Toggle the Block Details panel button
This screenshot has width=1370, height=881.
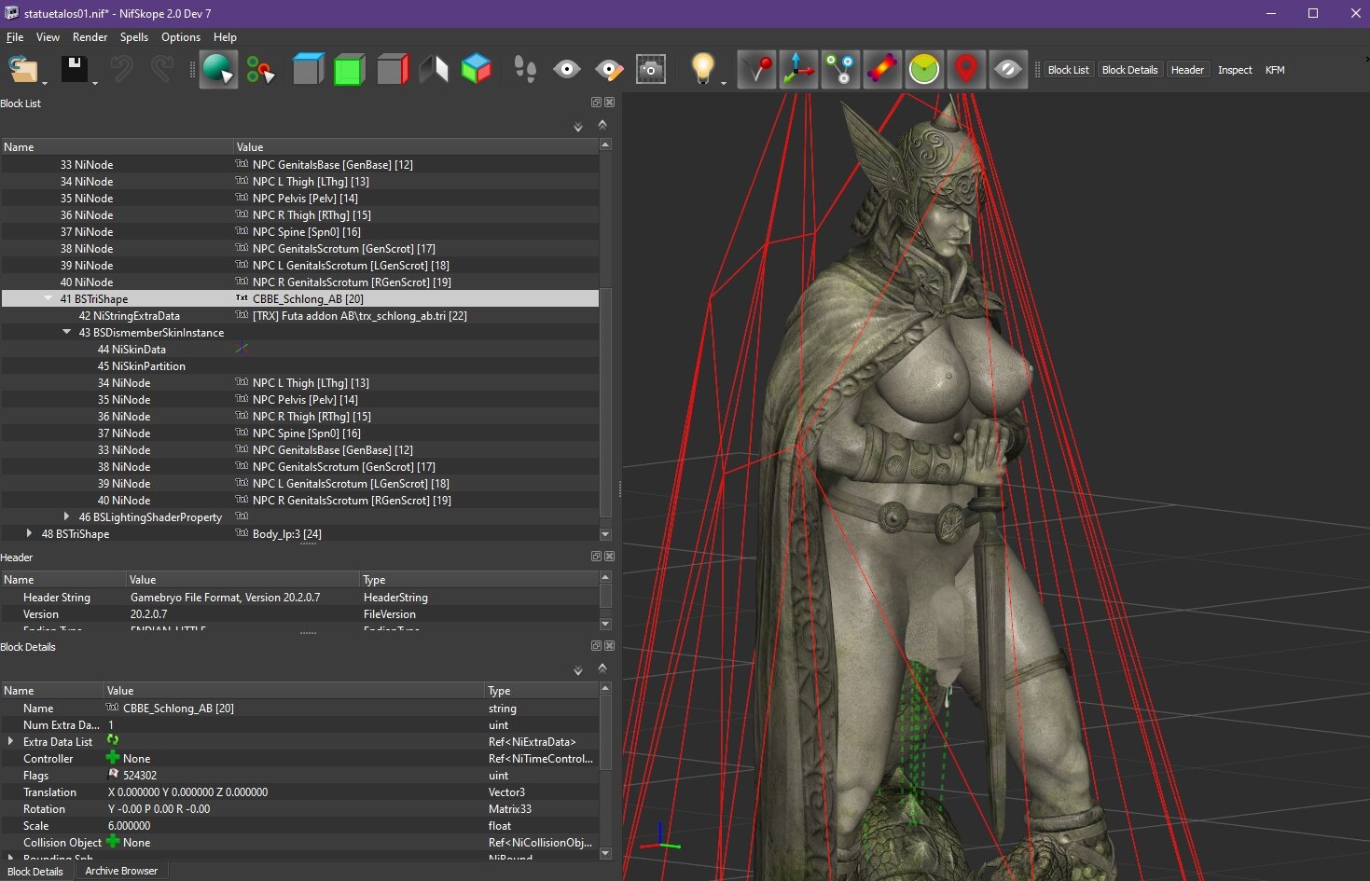pyautogui.click(x=1129, y=70)
